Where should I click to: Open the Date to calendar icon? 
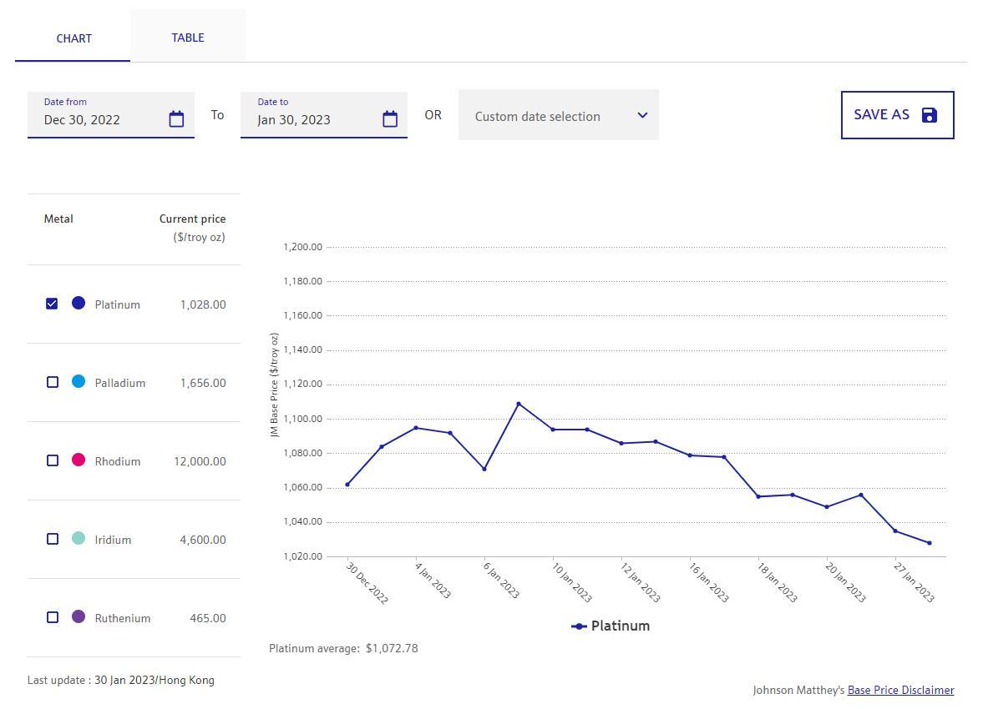[390, 119]
